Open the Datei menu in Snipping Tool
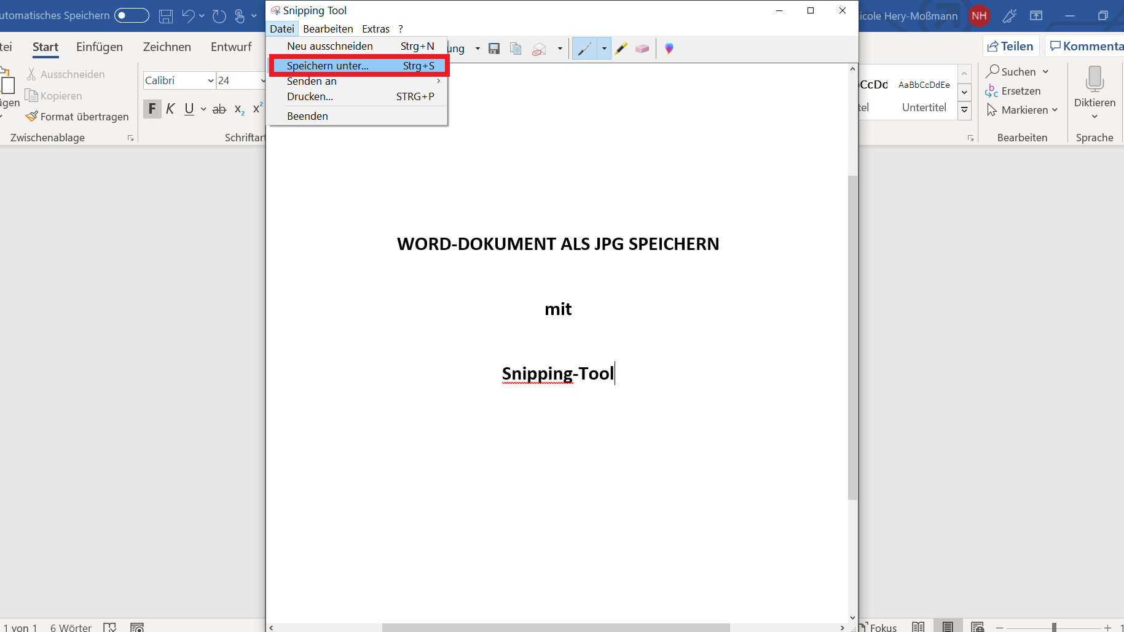This screenshot has width=1124, height=632. point(282,29)
